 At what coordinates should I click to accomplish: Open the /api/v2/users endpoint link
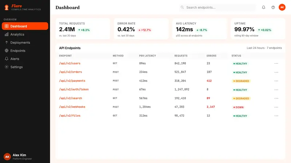(70, 63)
